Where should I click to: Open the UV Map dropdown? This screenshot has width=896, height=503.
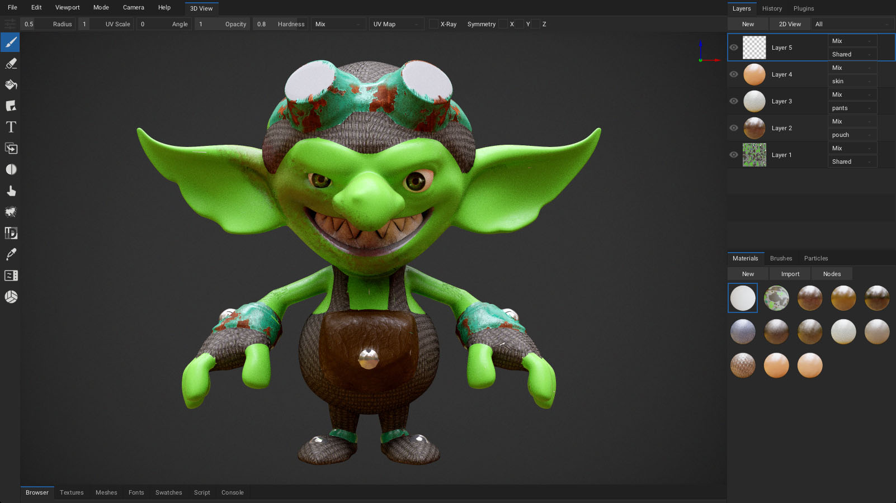[x=396, y=24]
